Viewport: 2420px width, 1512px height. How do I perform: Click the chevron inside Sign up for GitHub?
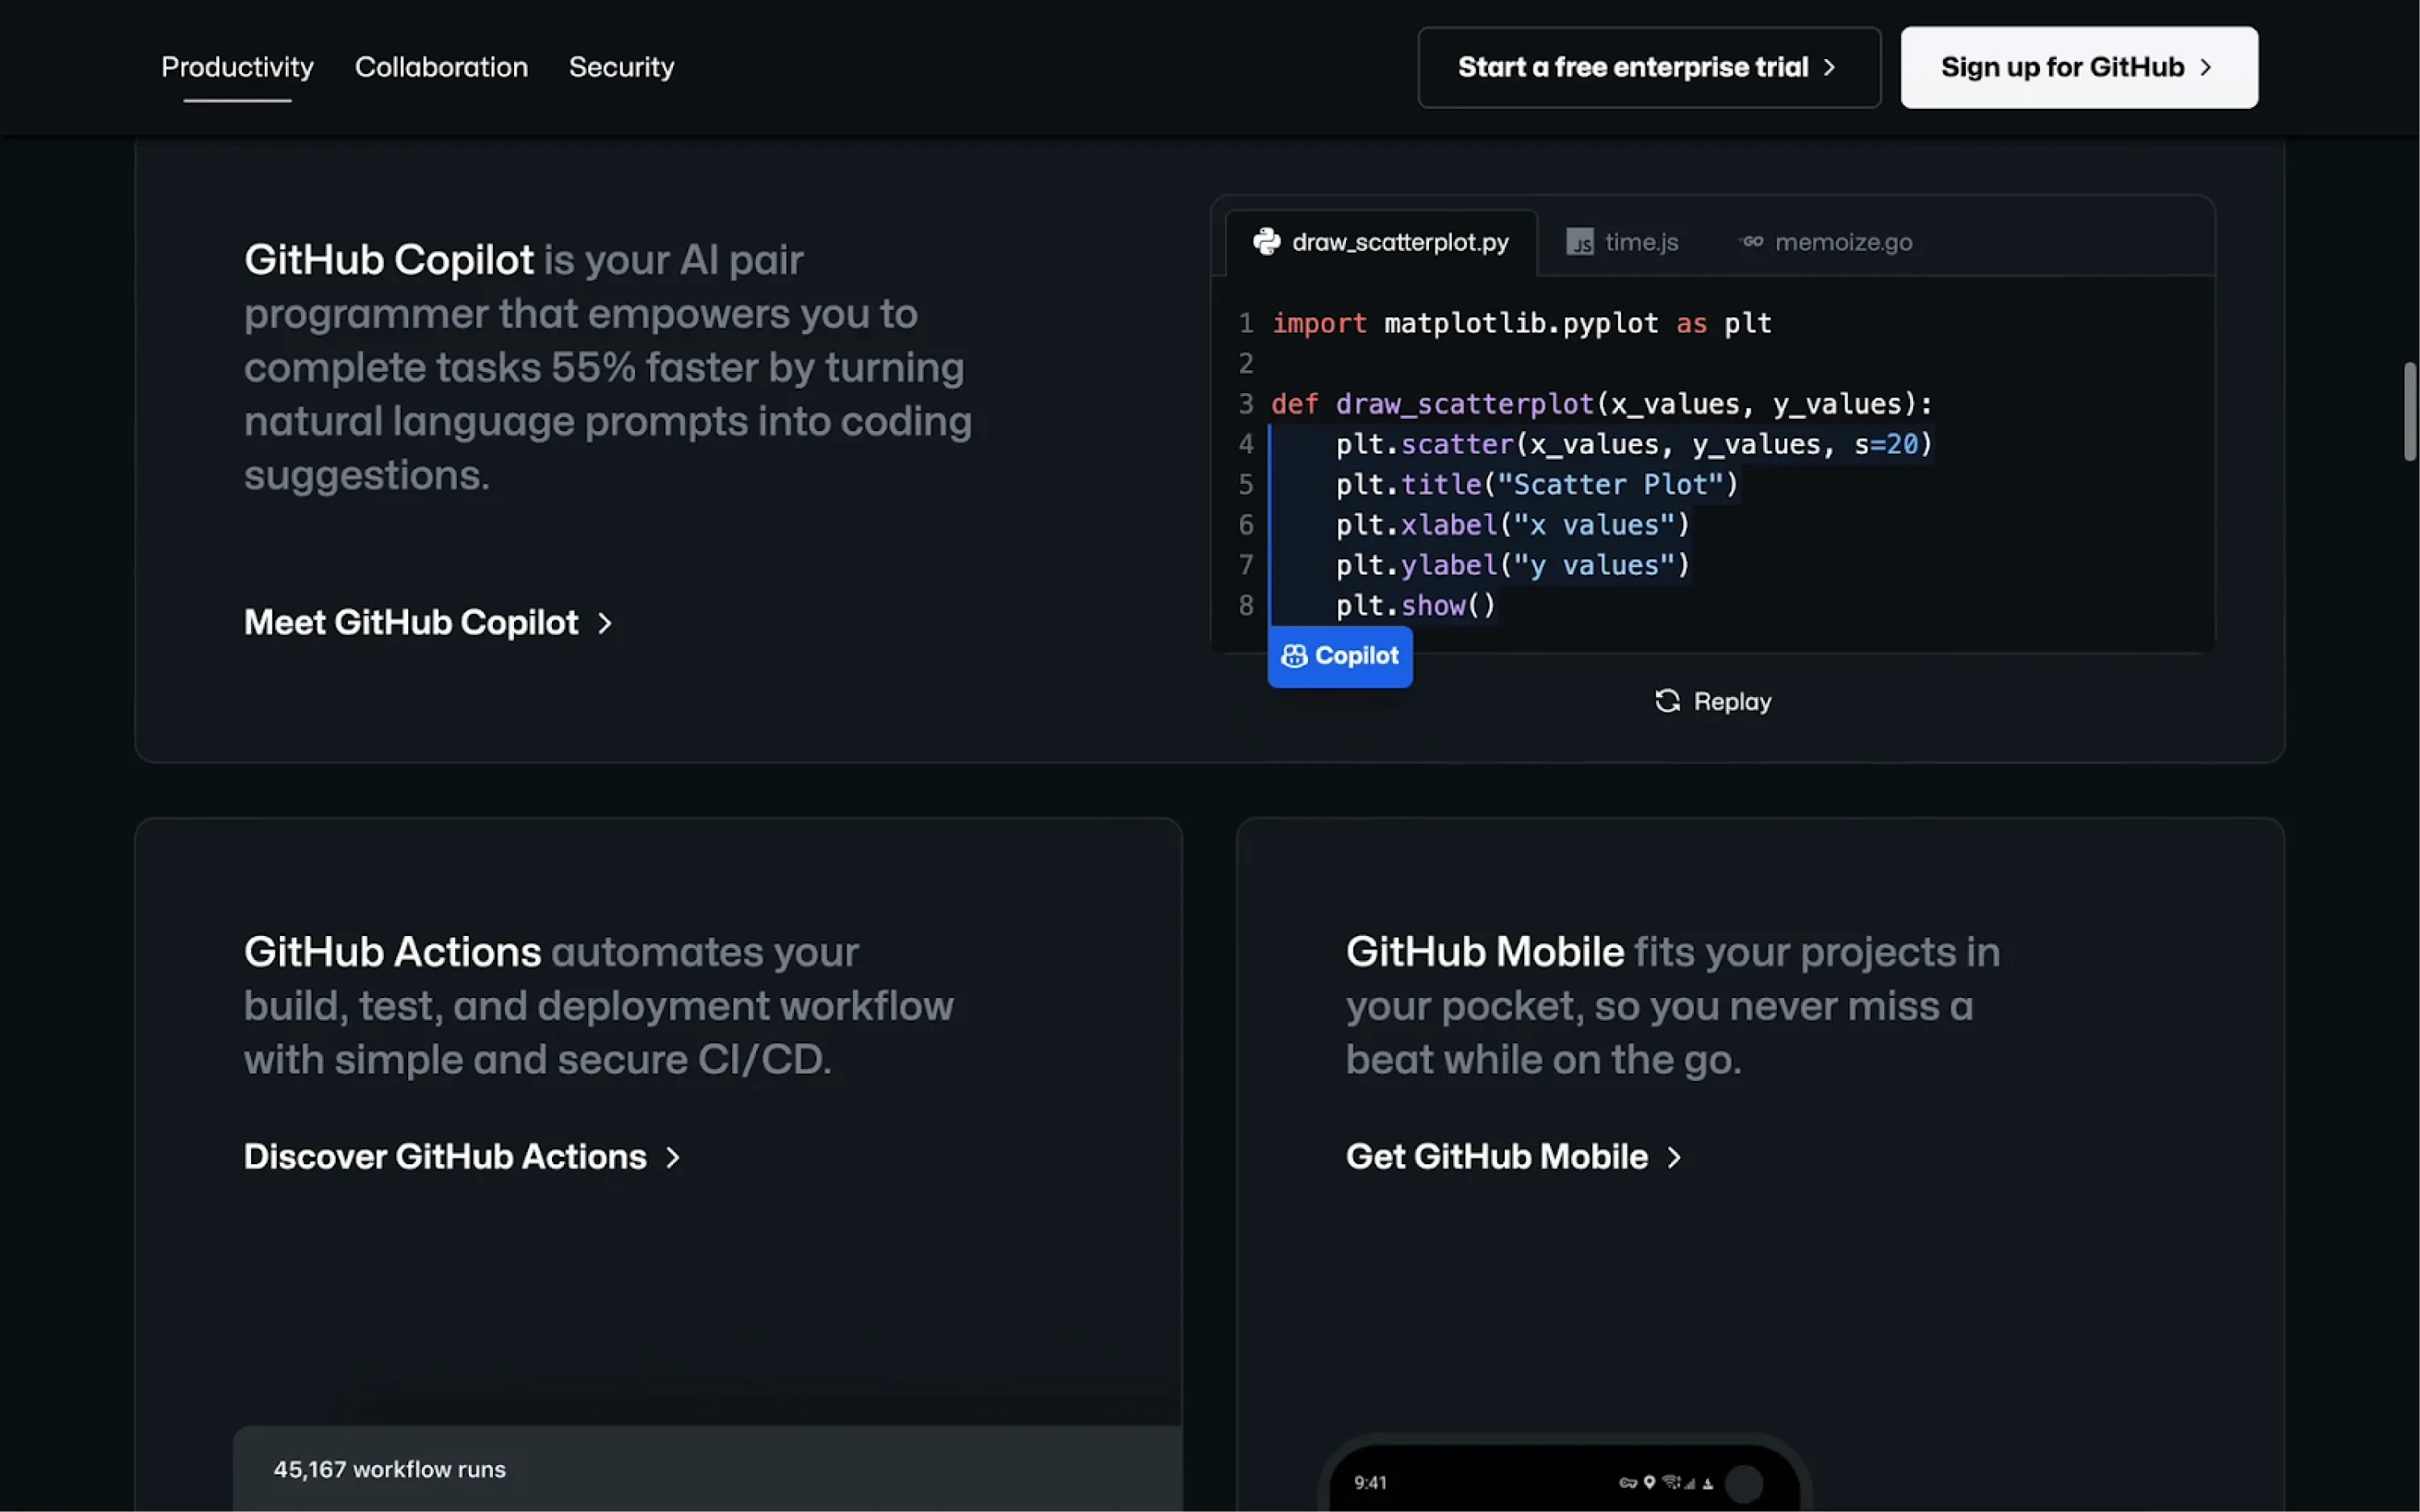(2206, 67)
